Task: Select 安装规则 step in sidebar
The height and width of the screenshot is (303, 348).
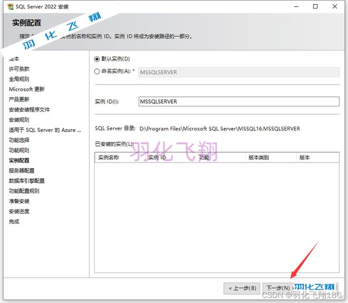Action: coord(19,120)
